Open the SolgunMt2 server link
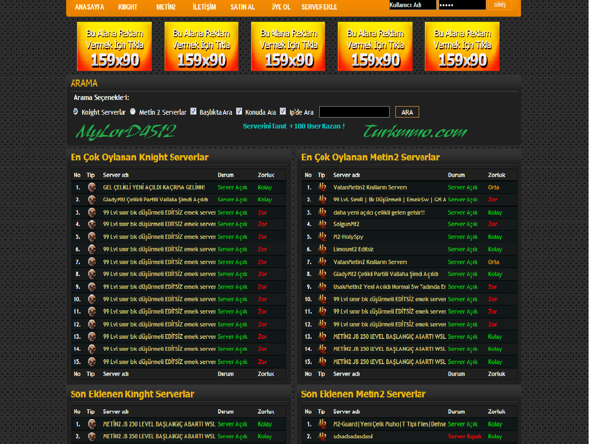 346,224
